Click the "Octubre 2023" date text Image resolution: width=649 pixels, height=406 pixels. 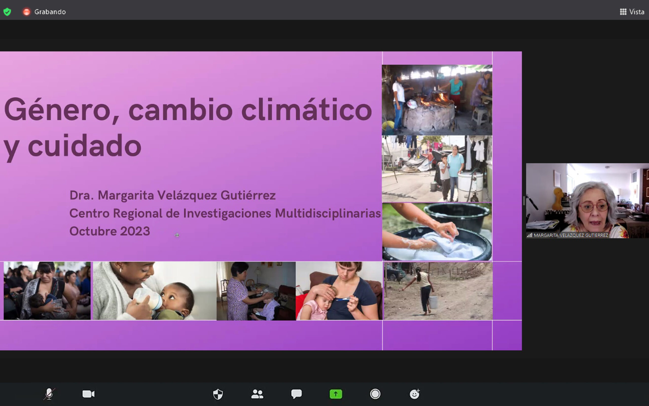110,231
